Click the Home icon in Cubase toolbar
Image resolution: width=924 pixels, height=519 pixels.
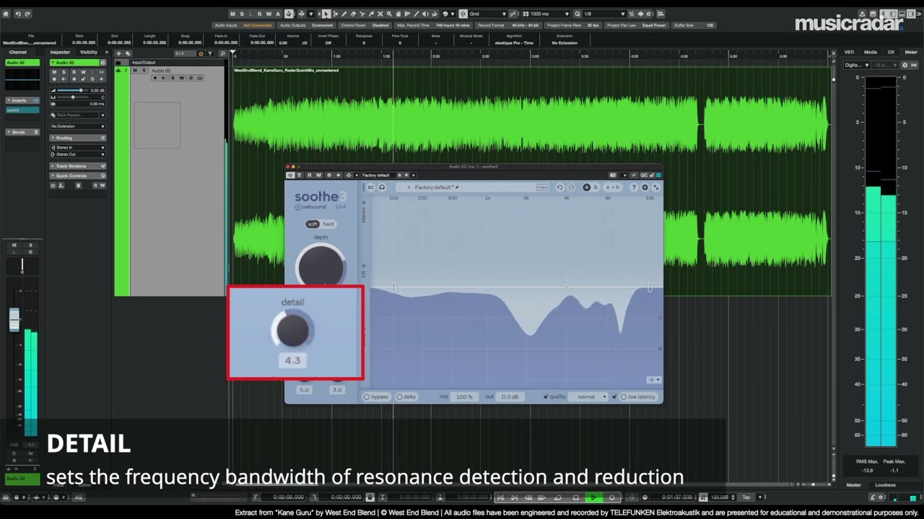point(6,14)
